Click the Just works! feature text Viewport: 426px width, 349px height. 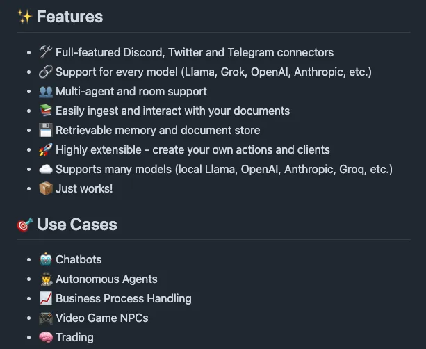click(84, 188)
